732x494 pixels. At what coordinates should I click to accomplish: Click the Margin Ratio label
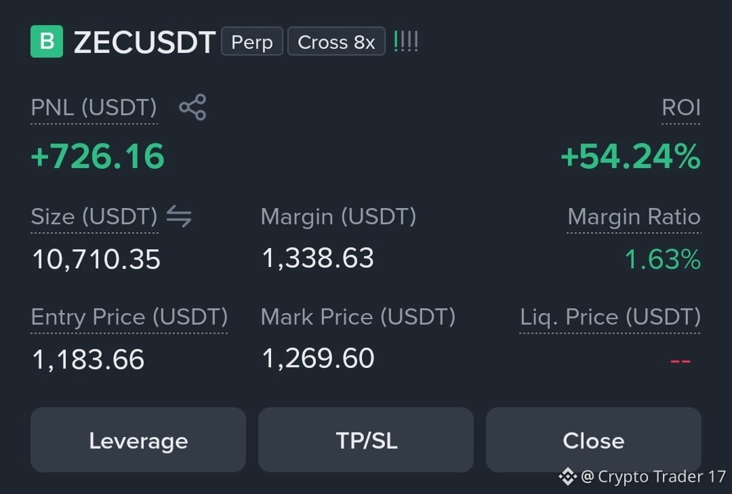point(634,217)
